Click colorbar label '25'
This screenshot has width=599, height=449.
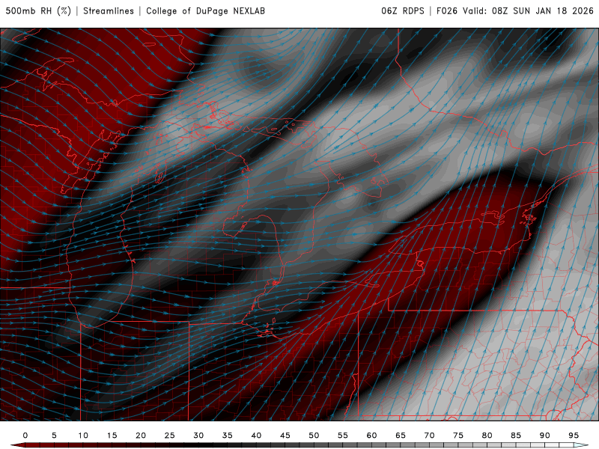[170, 436]
